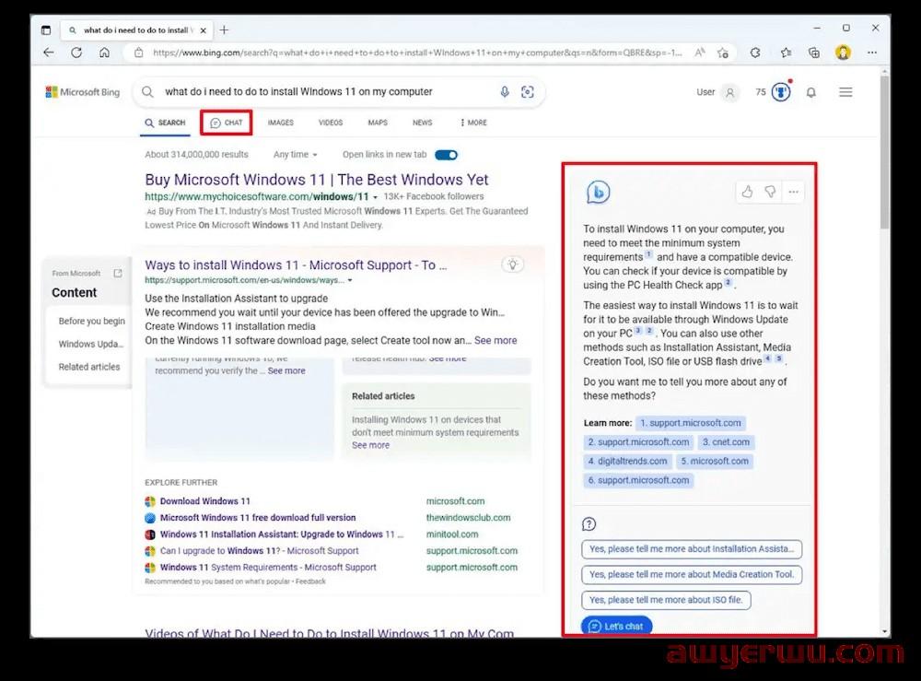Screen dimensions: 921x681
Task: Click the Microsoft Bing logo
Action: [x=83, y=92]
